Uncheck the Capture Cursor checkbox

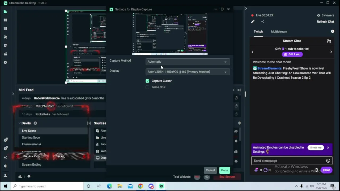pos(147,81)
